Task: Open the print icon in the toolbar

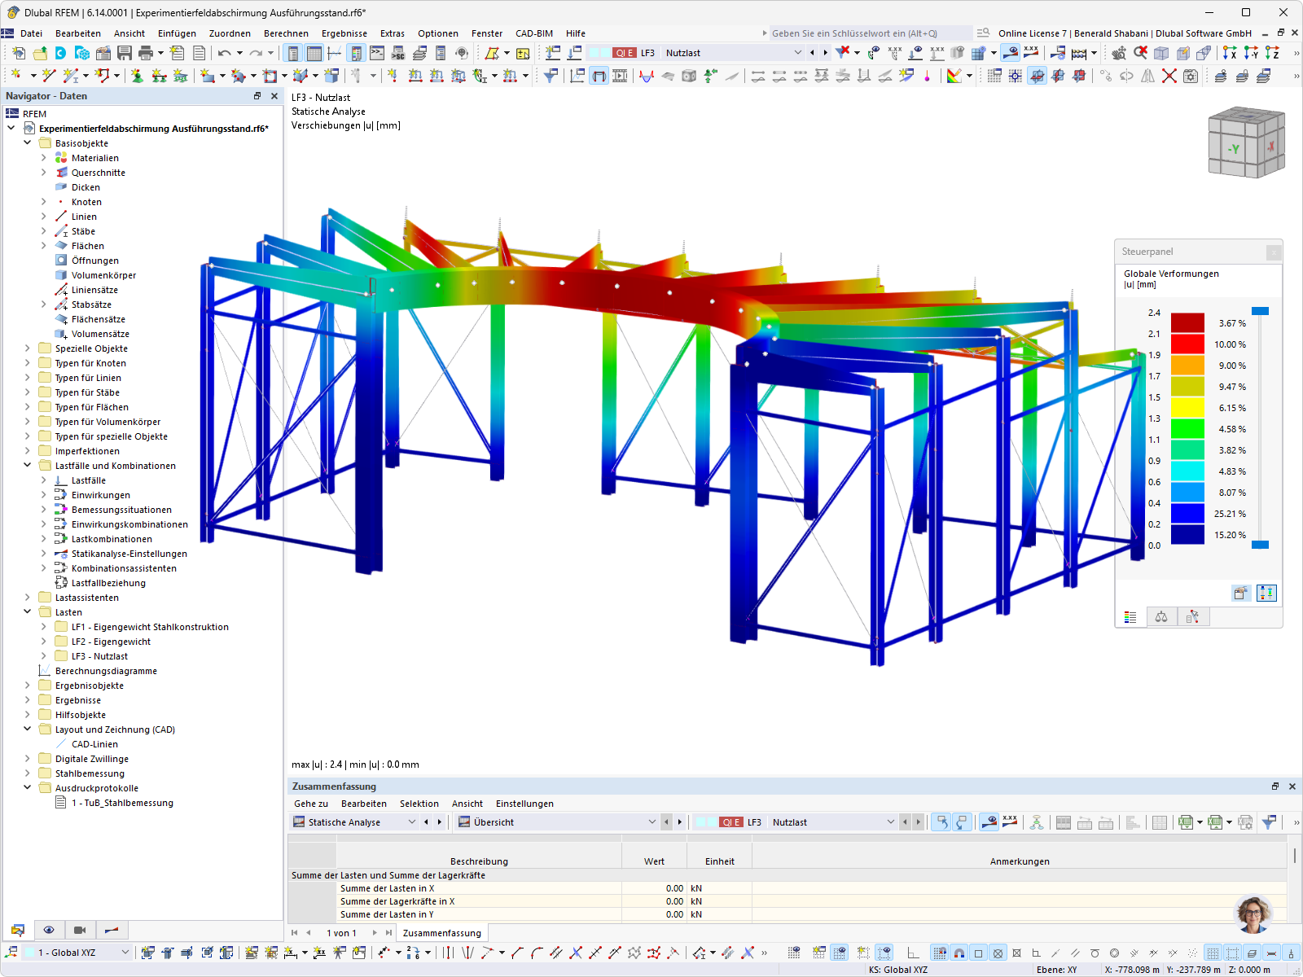Action: pos(145,52)
